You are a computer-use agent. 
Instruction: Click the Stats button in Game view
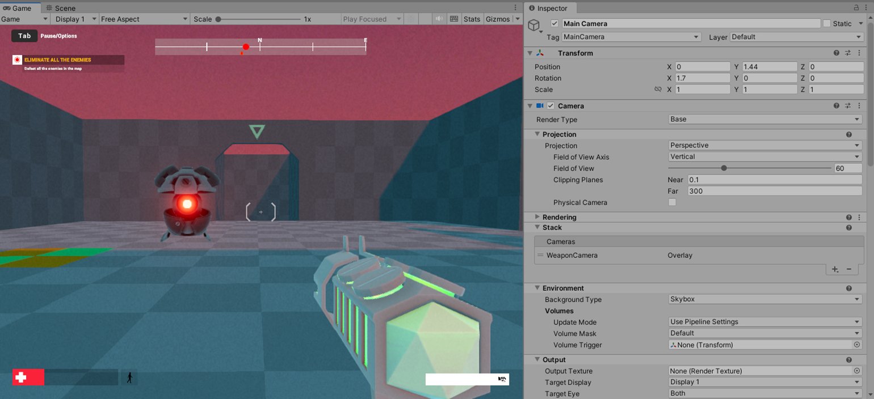tap(472, 19)
